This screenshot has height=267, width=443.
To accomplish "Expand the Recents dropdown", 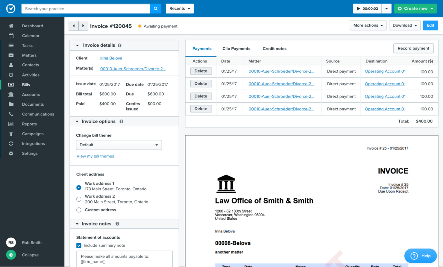I will pos(180,8).
